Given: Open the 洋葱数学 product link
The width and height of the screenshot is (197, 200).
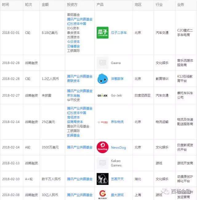Looking at the screenshot, I should (117, 79).
